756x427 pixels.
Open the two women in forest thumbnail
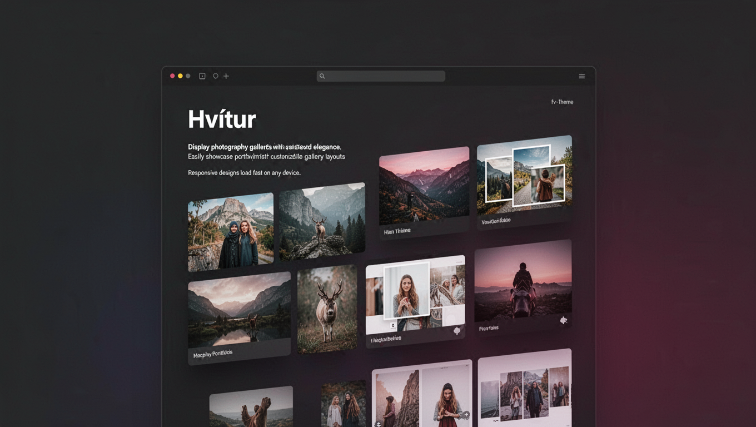point(344,404)
